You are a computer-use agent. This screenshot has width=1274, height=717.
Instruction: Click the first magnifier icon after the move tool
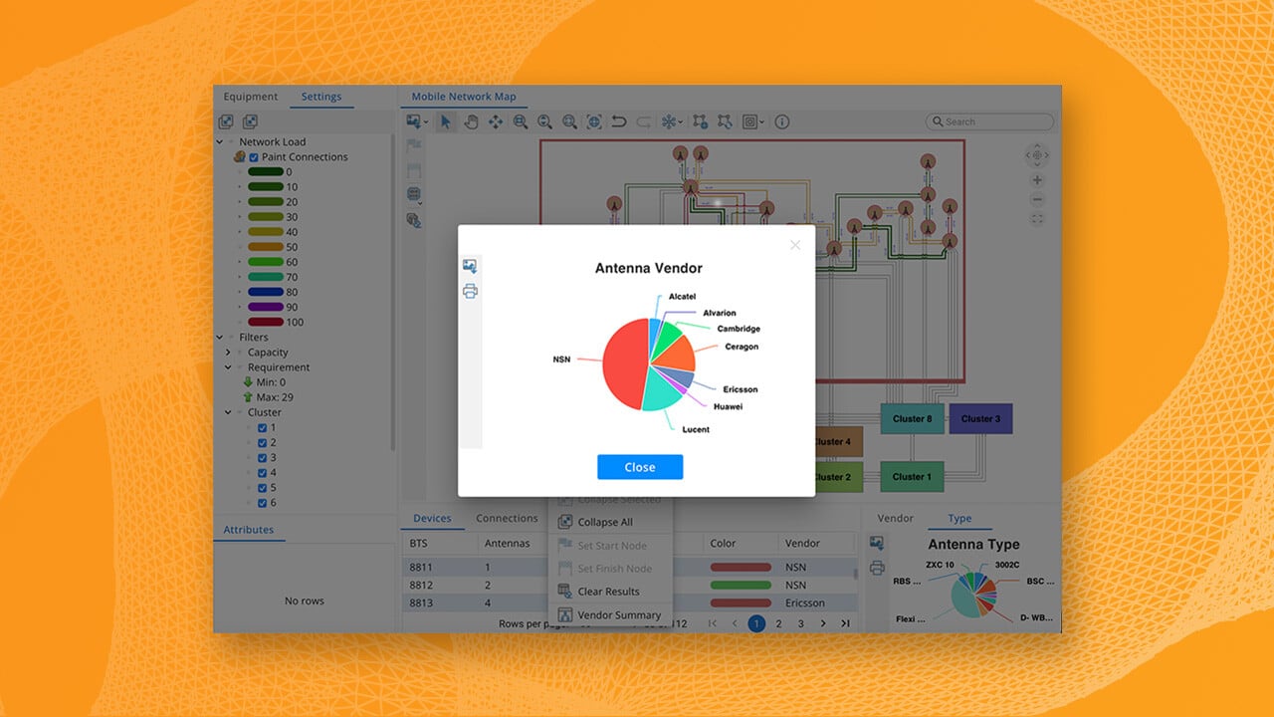[521, 121]
